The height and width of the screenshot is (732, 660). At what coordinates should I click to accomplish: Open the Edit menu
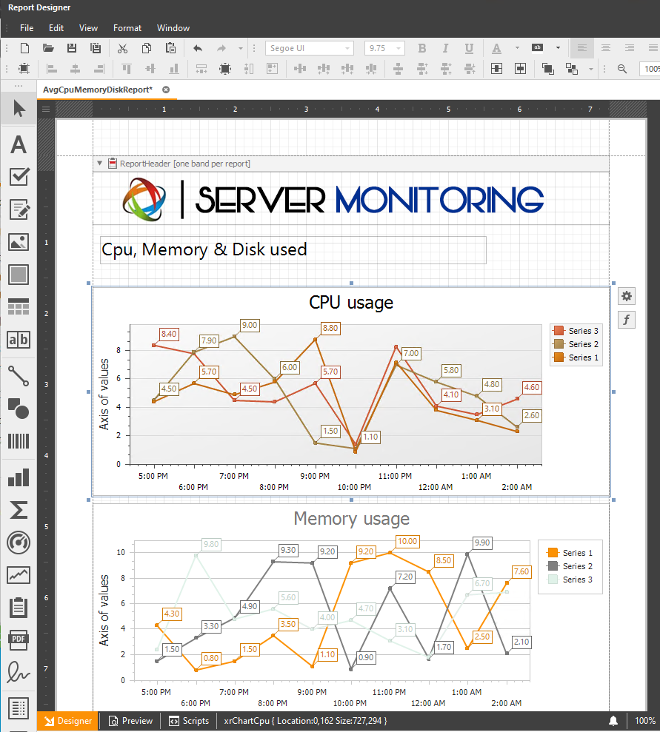tap(56, 28)
